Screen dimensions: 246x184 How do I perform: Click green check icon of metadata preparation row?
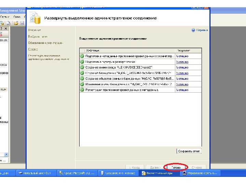(x=82, y=56)
